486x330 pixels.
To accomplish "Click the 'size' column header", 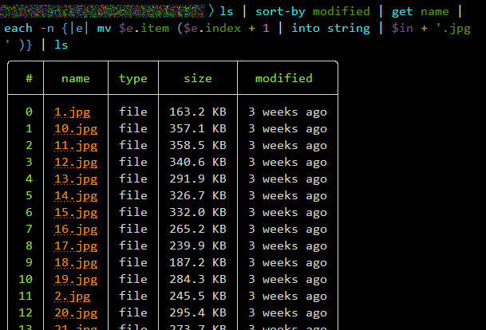I will [x=198, y=78].
